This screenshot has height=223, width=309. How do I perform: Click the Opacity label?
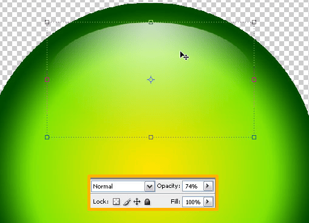pos(168,186)
